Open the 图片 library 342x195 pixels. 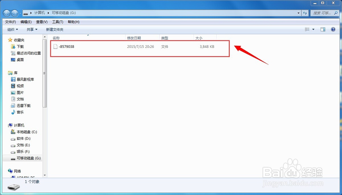pos(20,92)
